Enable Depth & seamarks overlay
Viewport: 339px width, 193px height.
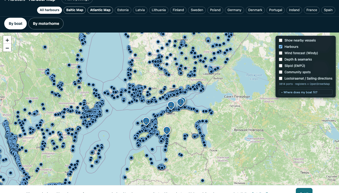point(281,59)
